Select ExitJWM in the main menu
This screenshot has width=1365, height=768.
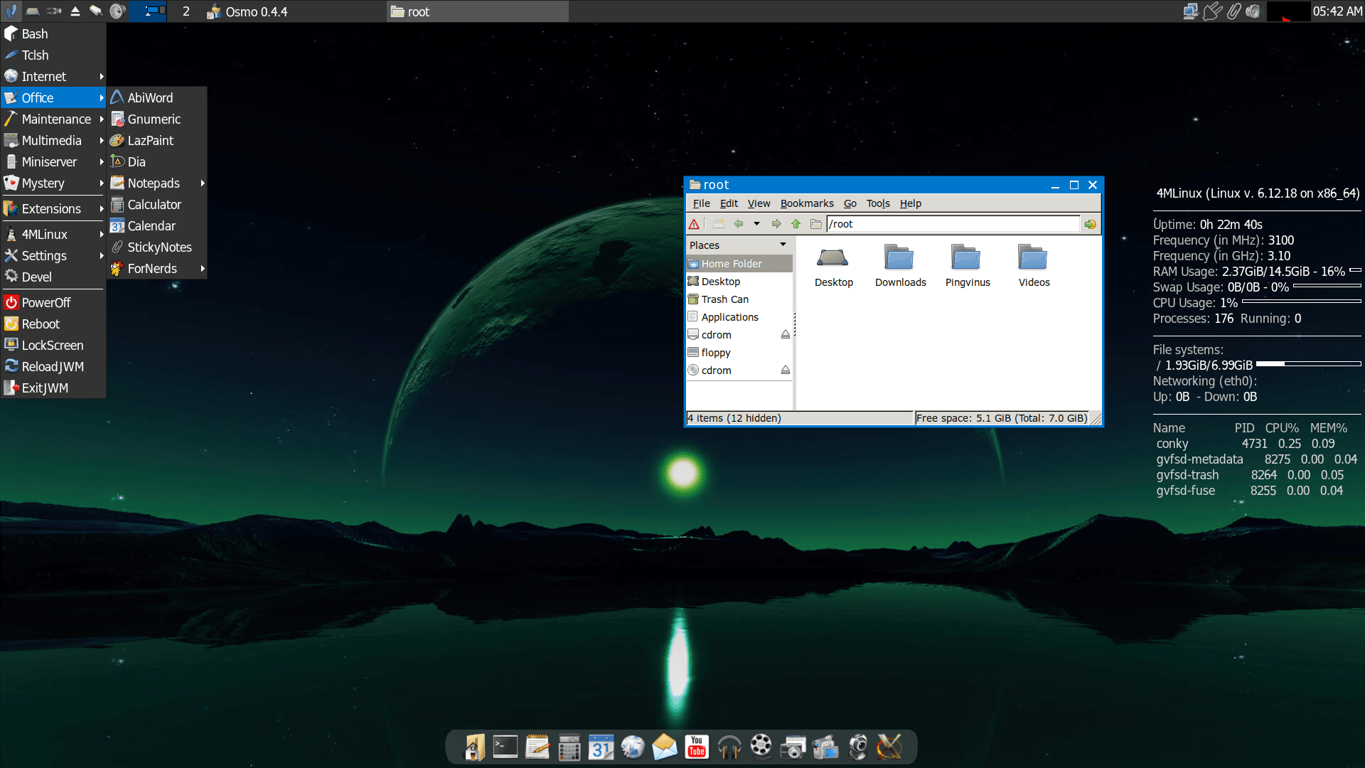53,388
